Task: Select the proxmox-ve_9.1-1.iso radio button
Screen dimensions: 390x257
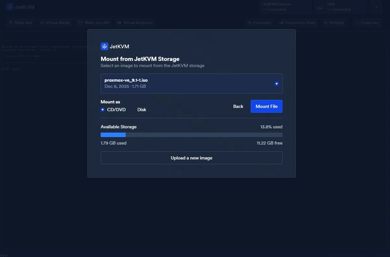Action: [277, 84]
